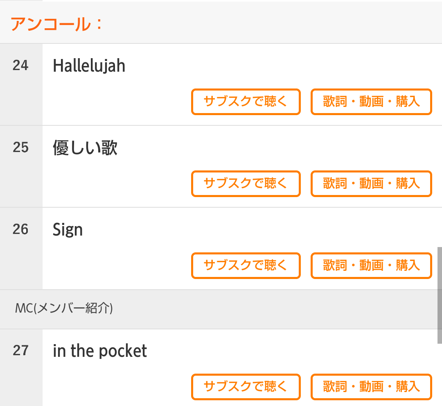Open 歌詞・動画・購入 for Hallelujah

(371, 102)
